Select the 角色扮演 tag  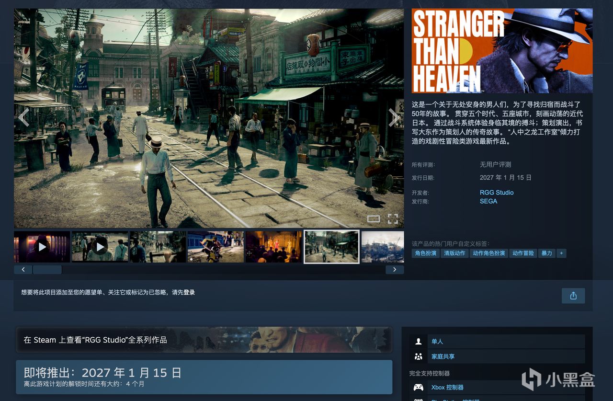point(426,253)
